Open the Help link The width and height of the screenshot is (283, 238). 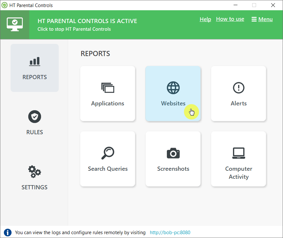pyautogui.click(x=205, y=19)
